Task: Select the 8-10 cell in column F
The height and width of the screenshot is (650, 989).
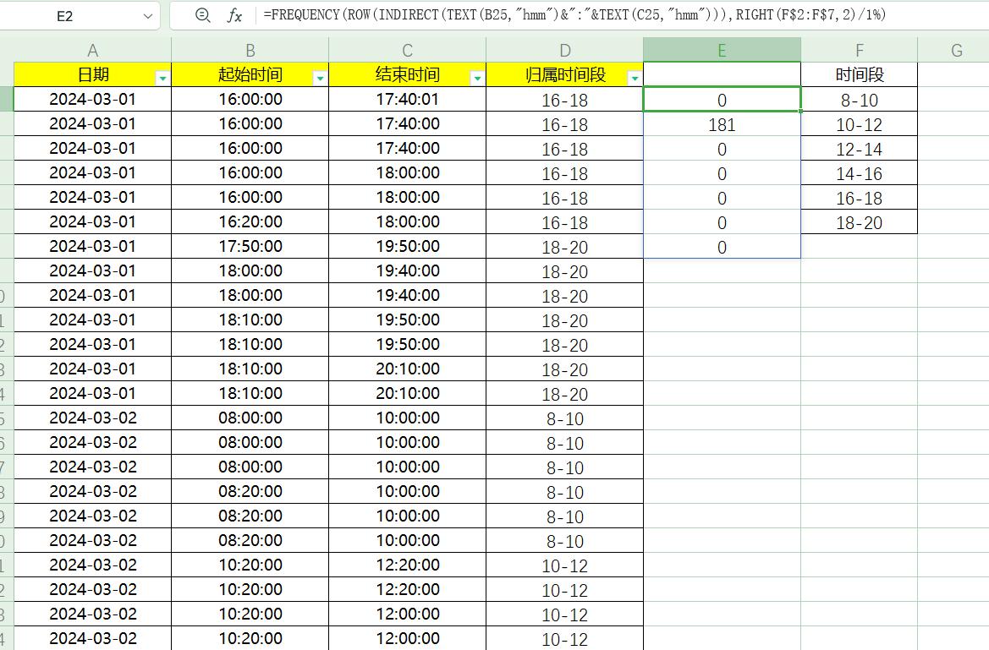Action: coord(859,100)
